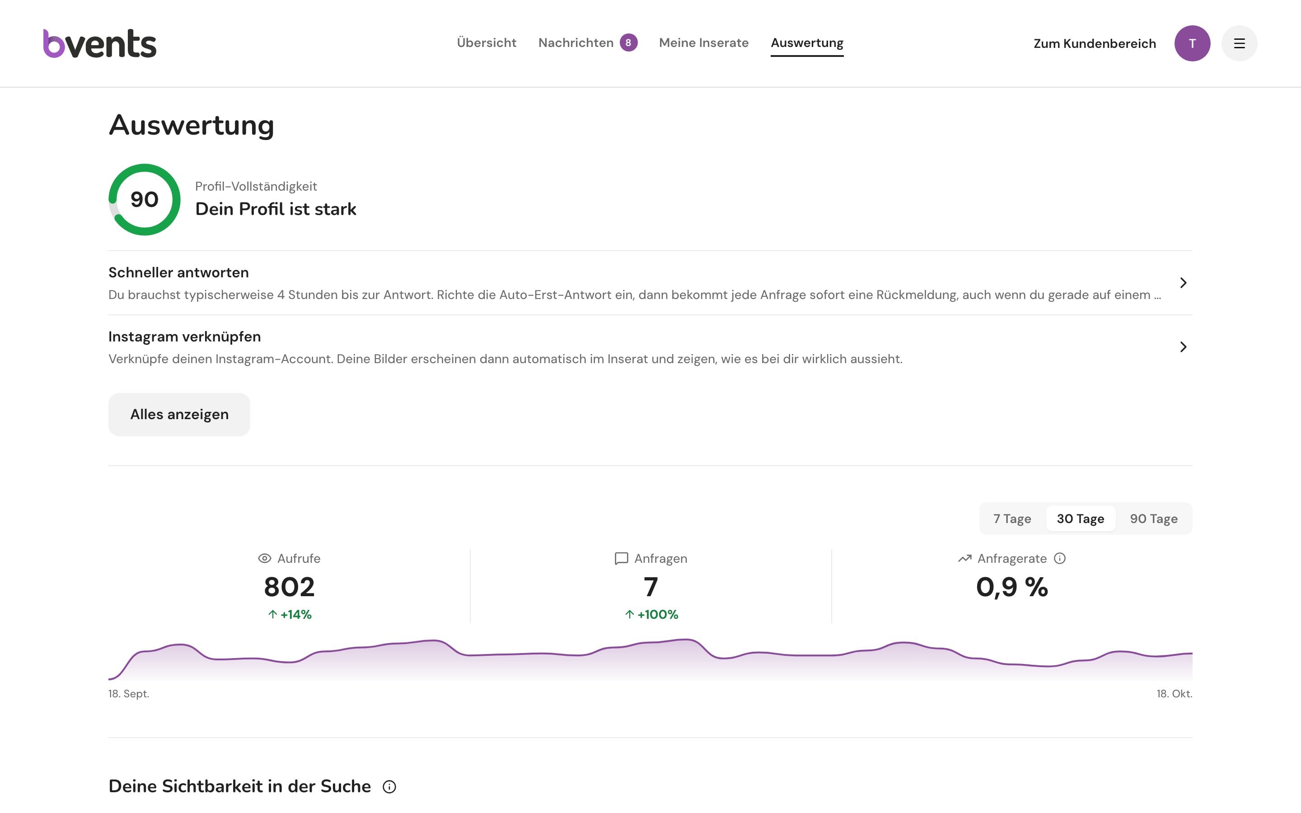Click the Aufrufe value 802

289,587
